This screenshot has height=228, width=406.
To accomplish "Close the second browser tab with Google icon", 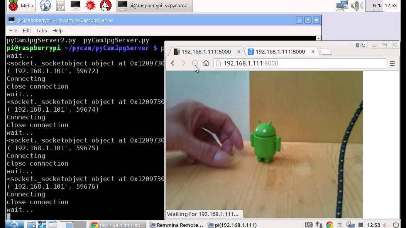I will pos(313,52).
